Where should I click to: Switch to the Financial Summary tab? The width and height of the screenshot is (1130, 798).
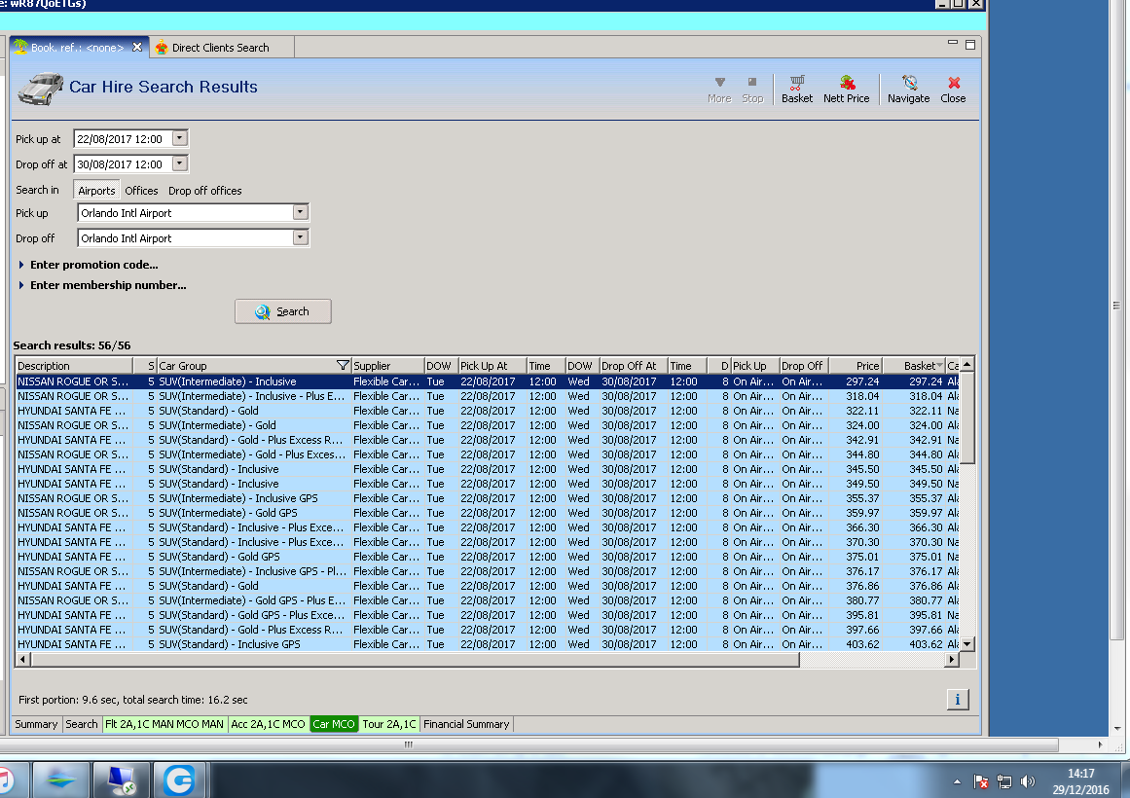point(466,724)
